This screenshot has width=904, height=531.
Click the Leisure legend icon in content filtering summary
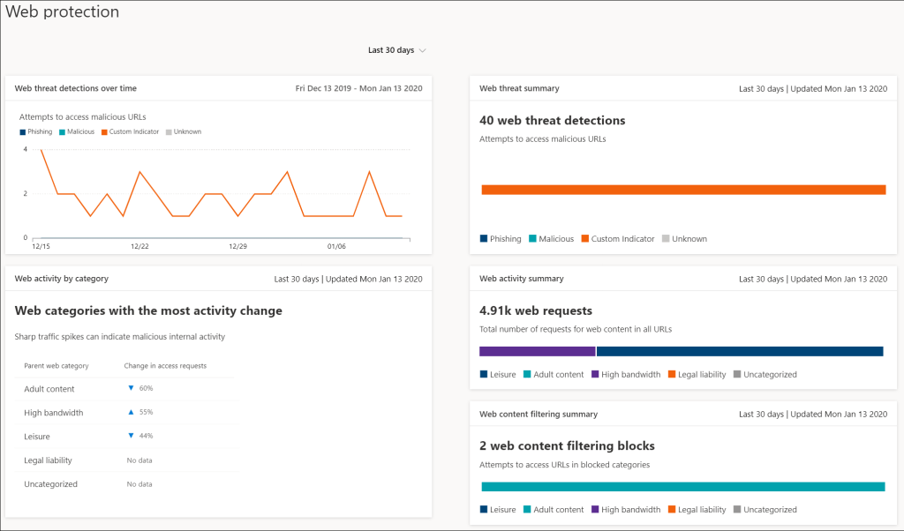pyautogui.click(x=483, y=509)
